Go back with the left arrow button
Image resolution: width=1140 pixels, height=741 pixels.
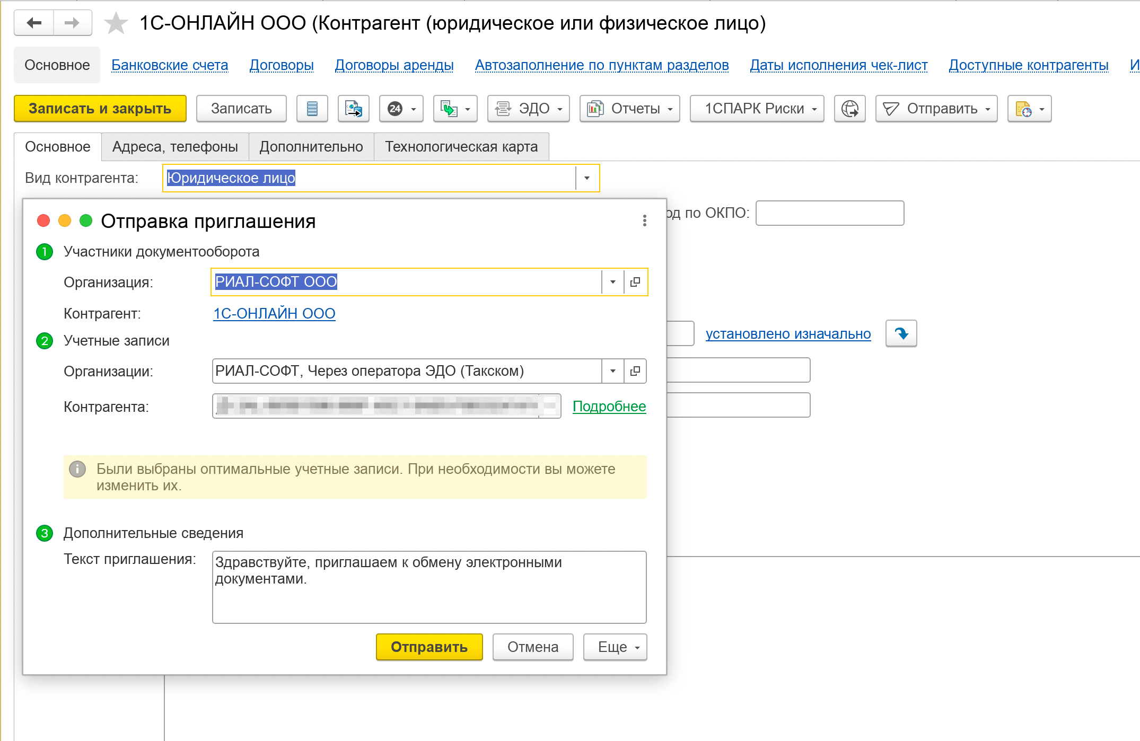[x=34, y=23]
